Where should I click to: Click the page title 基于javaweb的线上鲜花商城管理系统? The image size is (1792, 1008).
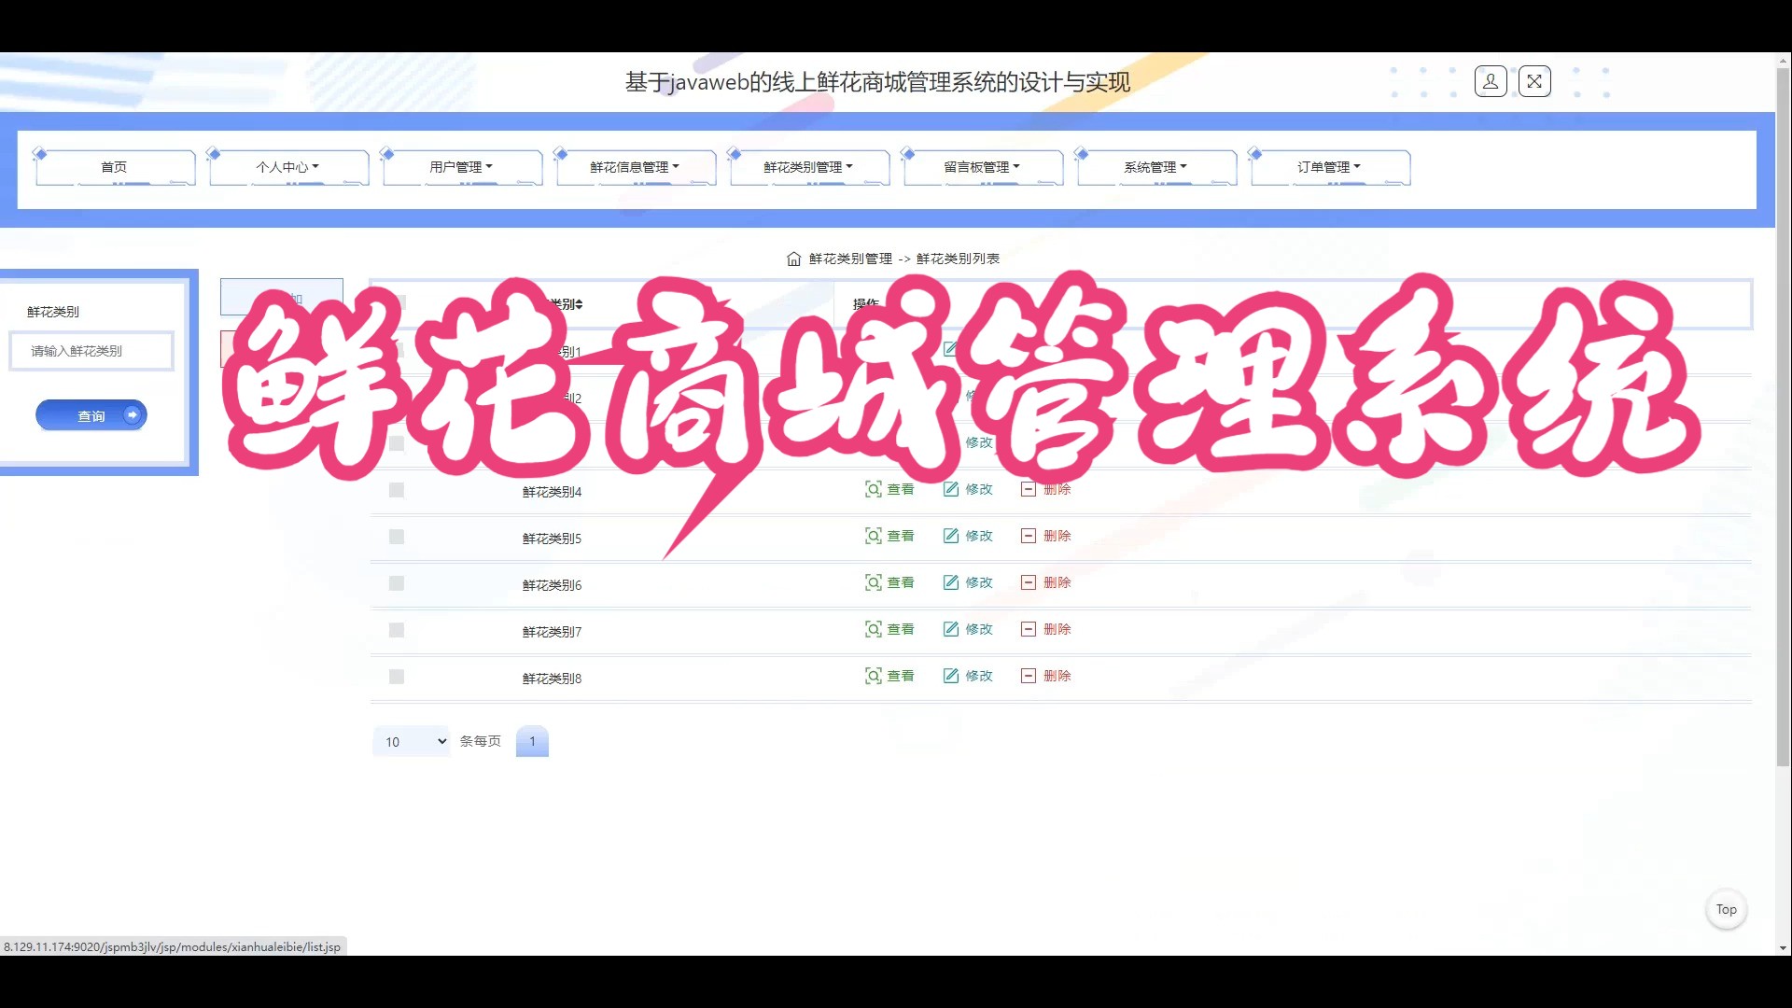(877, 82)
